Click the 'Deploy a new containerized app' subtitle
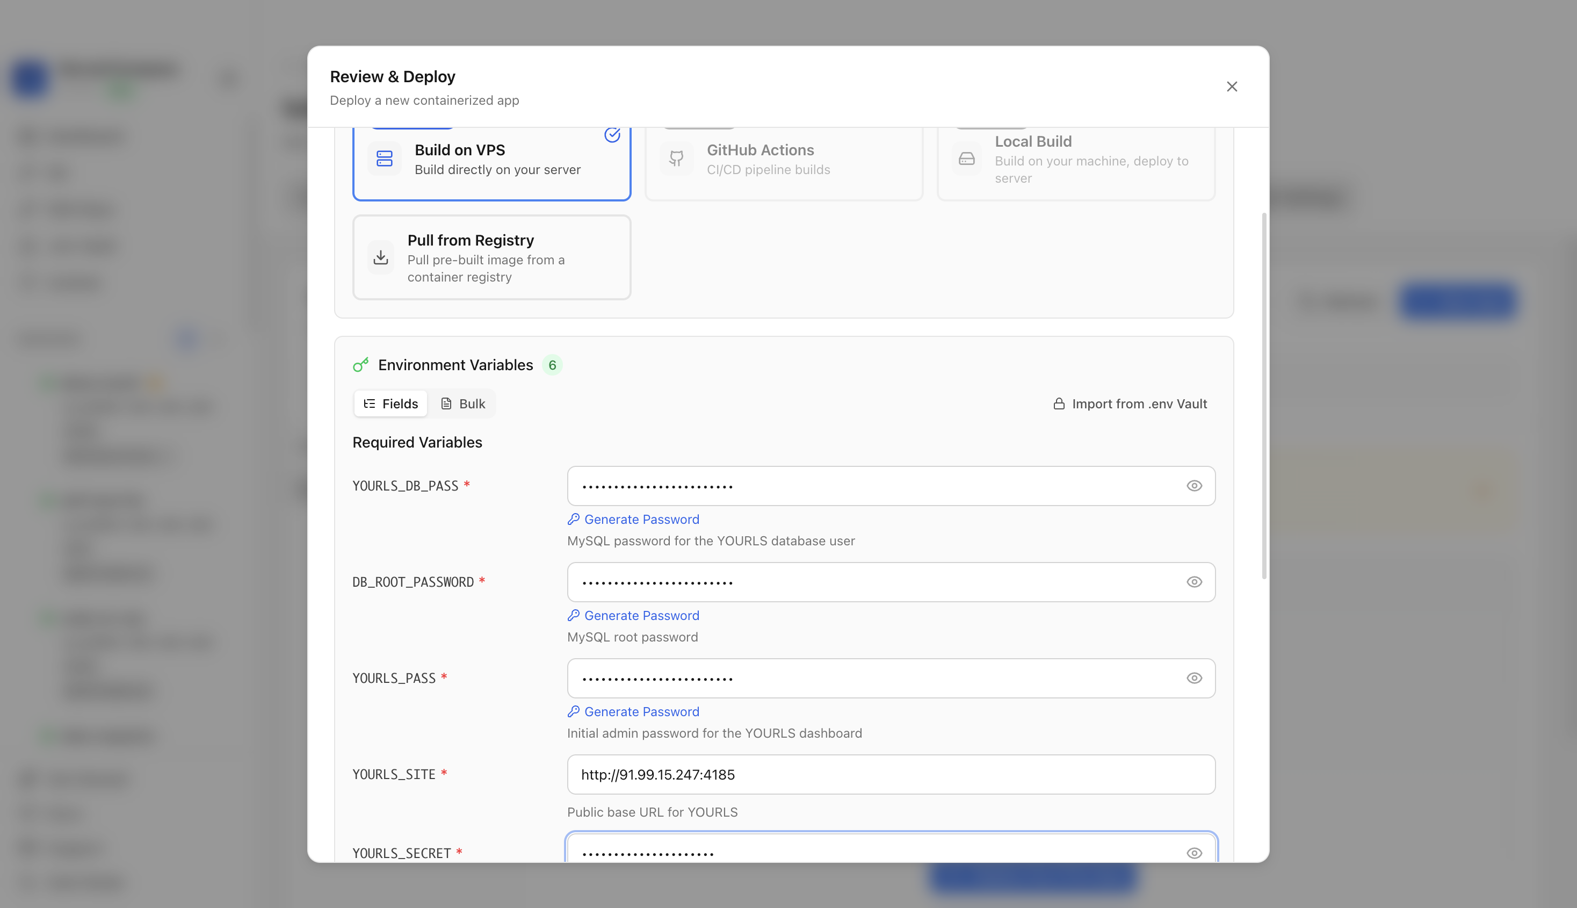Image resolution: width=1577 pixels, height=908 pixels. point(424,100)
